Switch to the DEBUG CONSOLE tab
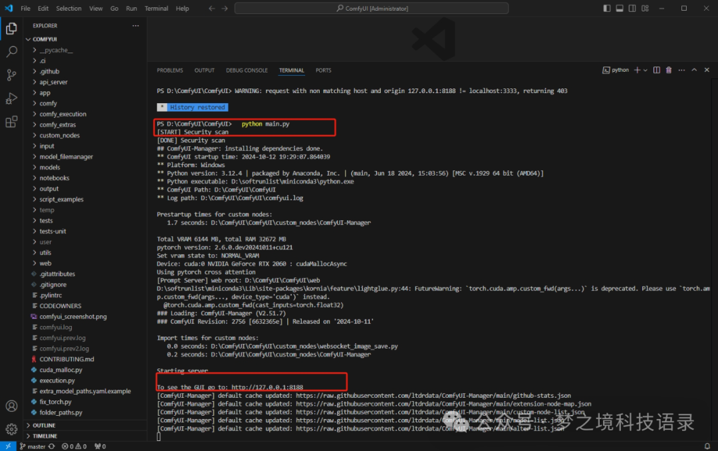The image size is (718, 451). tap(247, 70)
